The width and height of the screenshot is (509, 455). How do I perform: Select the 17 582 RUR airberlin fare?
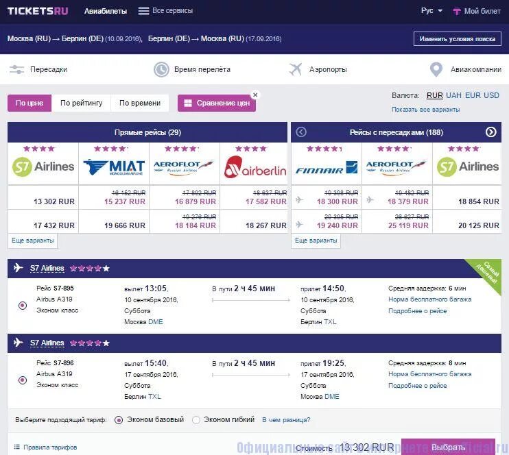[x=266, y=201]
